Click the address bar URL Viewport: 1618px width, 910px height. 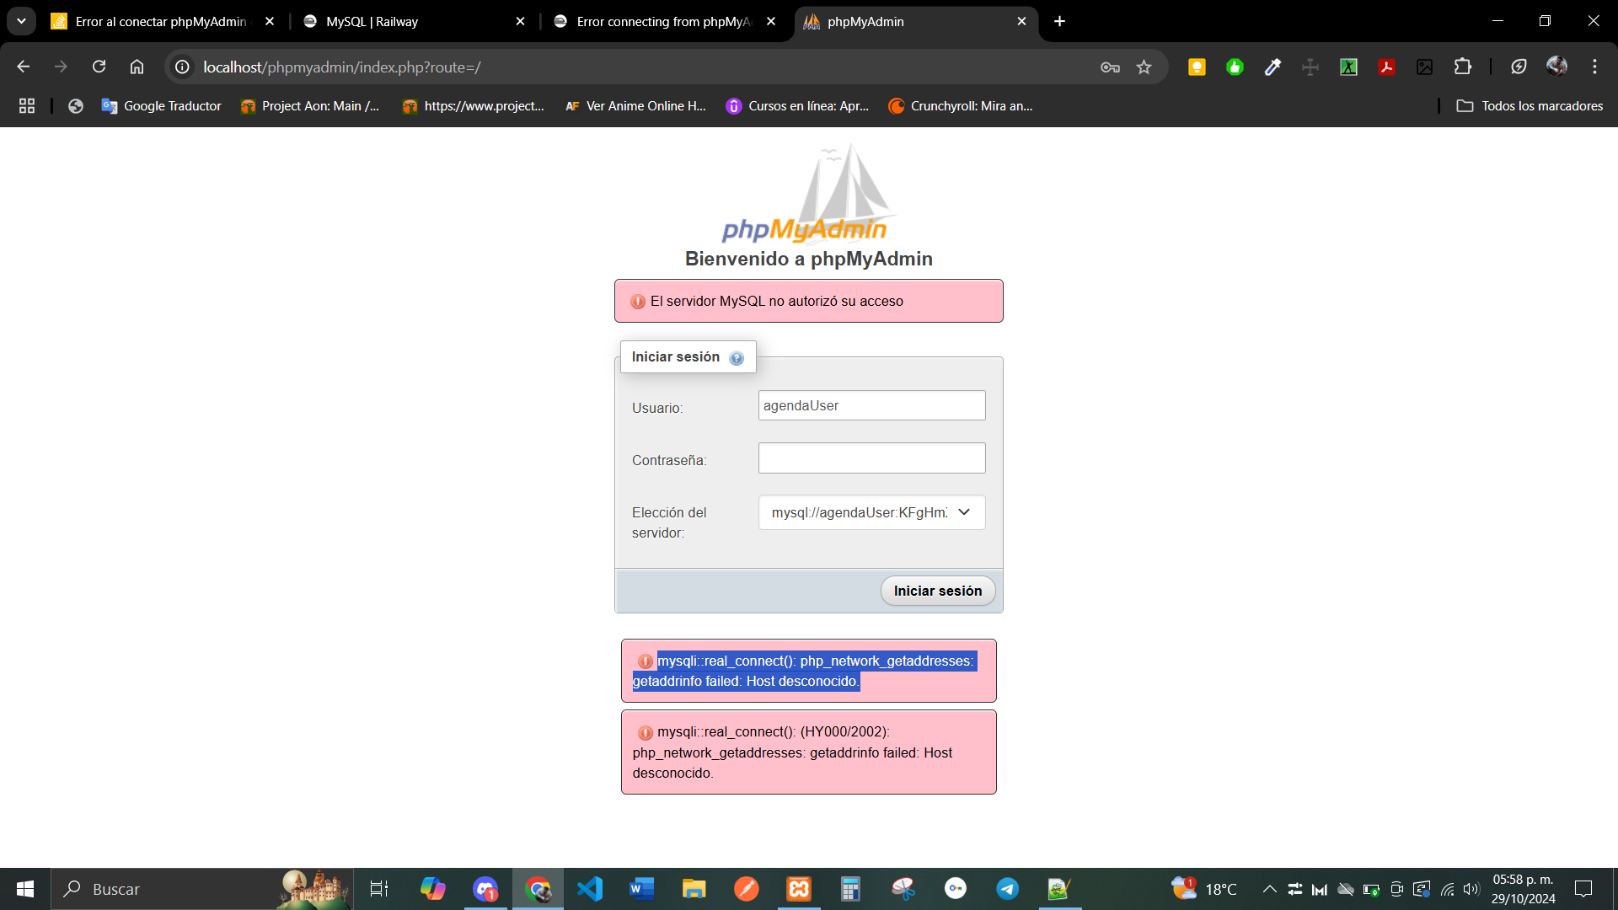(x=342, y=67)
